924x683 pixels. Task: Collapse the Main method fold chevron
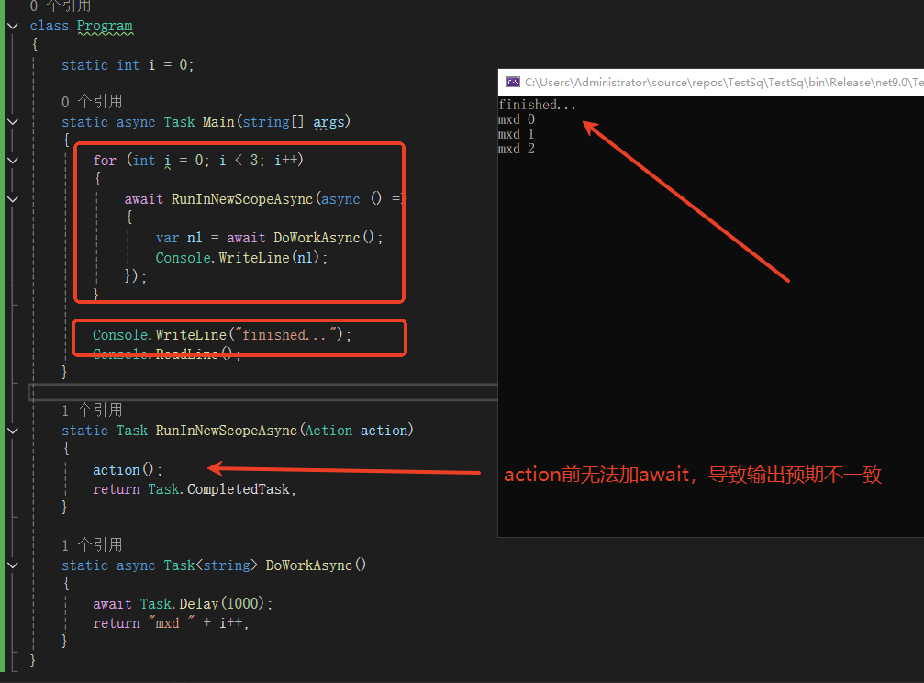tap(13, 121)
